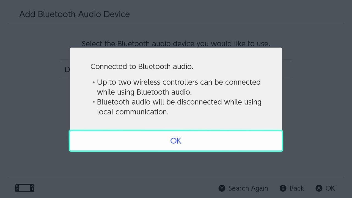Click the A button icon in footer
Image resolution: width=352 pixels, height=198 pixels.
point(319,188)
